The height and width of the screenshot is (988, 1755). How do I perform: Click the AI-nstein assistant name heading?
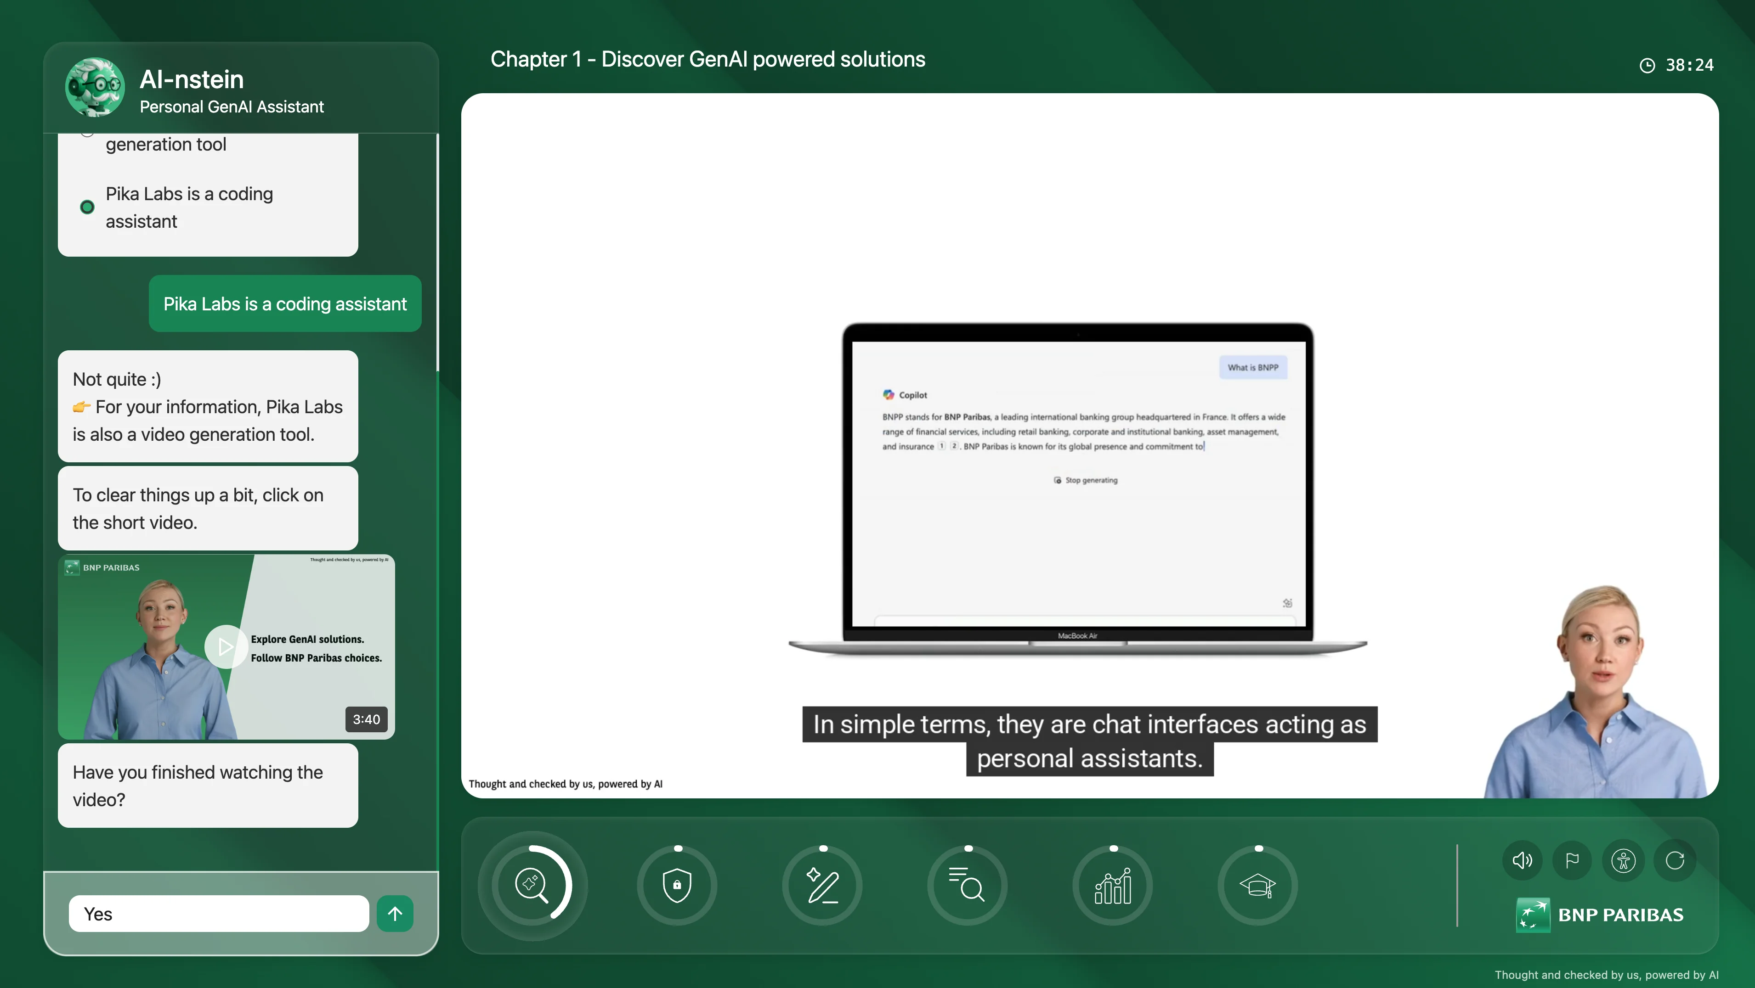click(192, 80)
